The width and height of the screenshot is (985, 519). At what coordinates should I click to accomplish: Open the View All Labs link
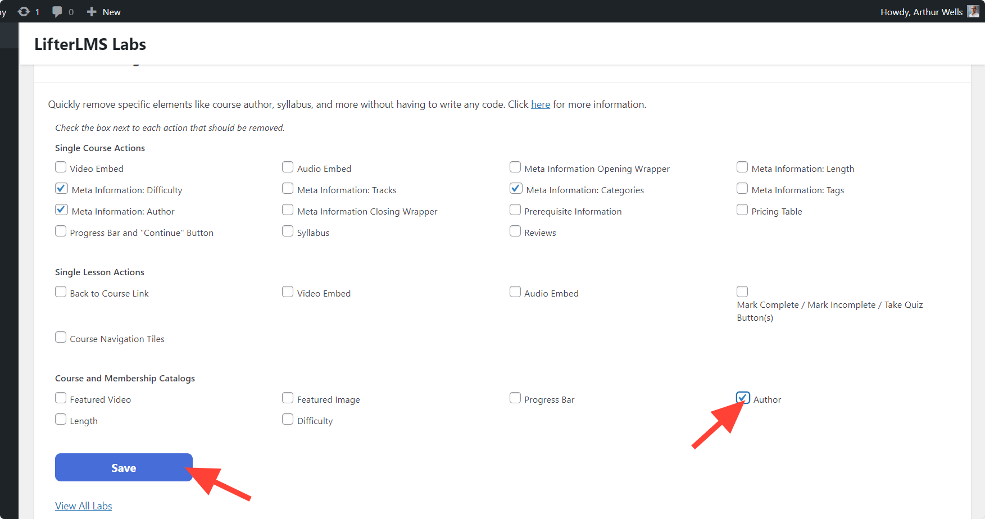(x=84, y=506)
